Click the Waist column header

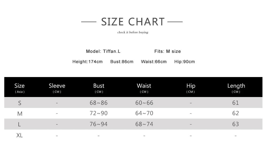click(x=144, y=87)
